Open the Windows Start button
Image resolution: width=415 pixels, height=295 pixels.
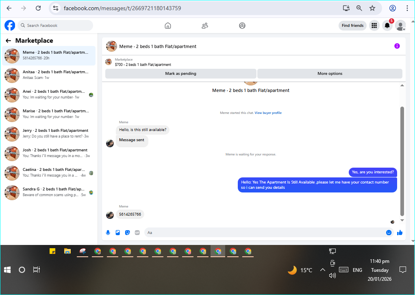7,270
